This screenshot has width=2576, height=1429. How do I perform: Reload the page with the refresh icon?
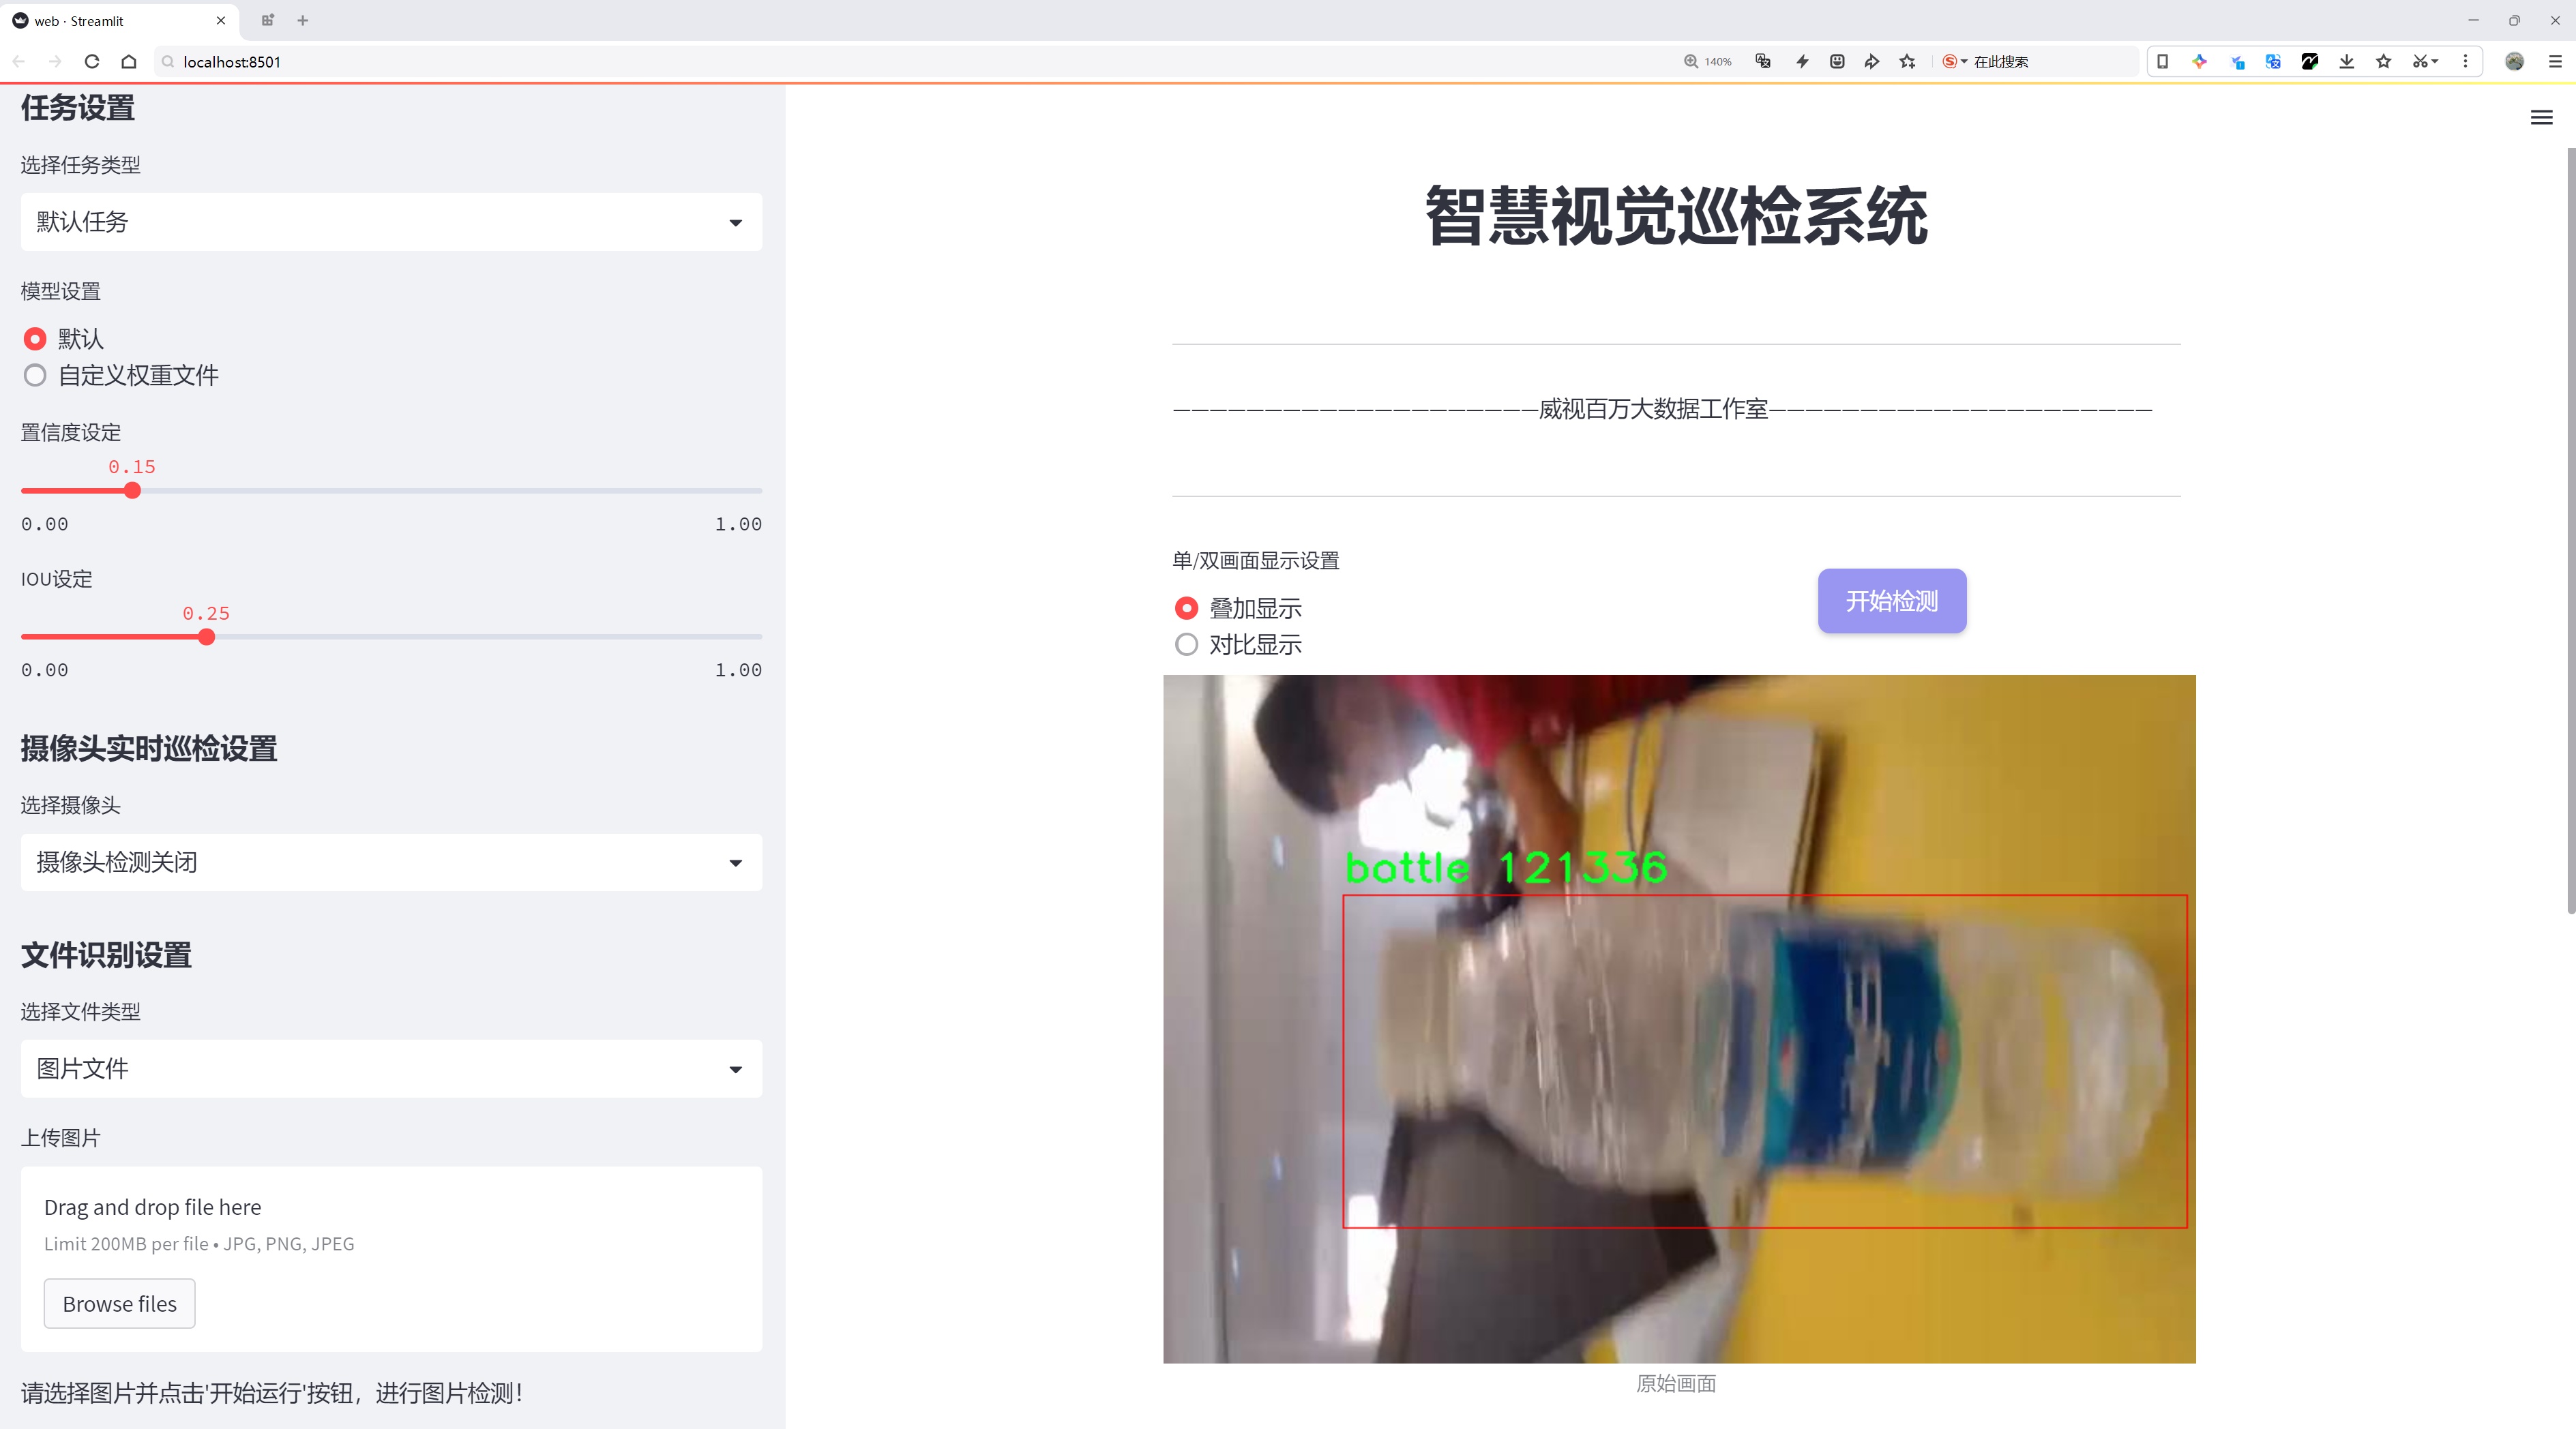coord(92,62)
